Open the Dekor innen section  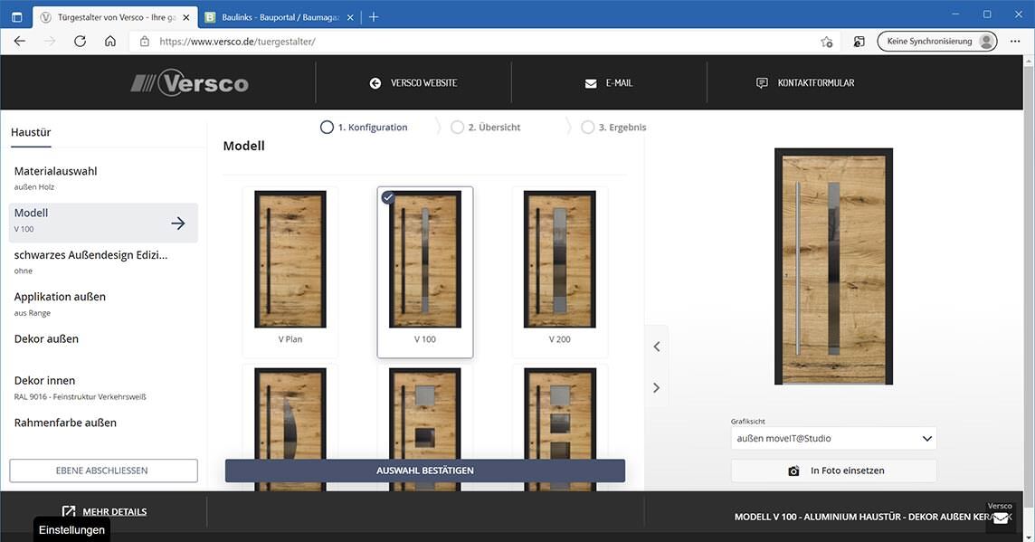point(103,387)
